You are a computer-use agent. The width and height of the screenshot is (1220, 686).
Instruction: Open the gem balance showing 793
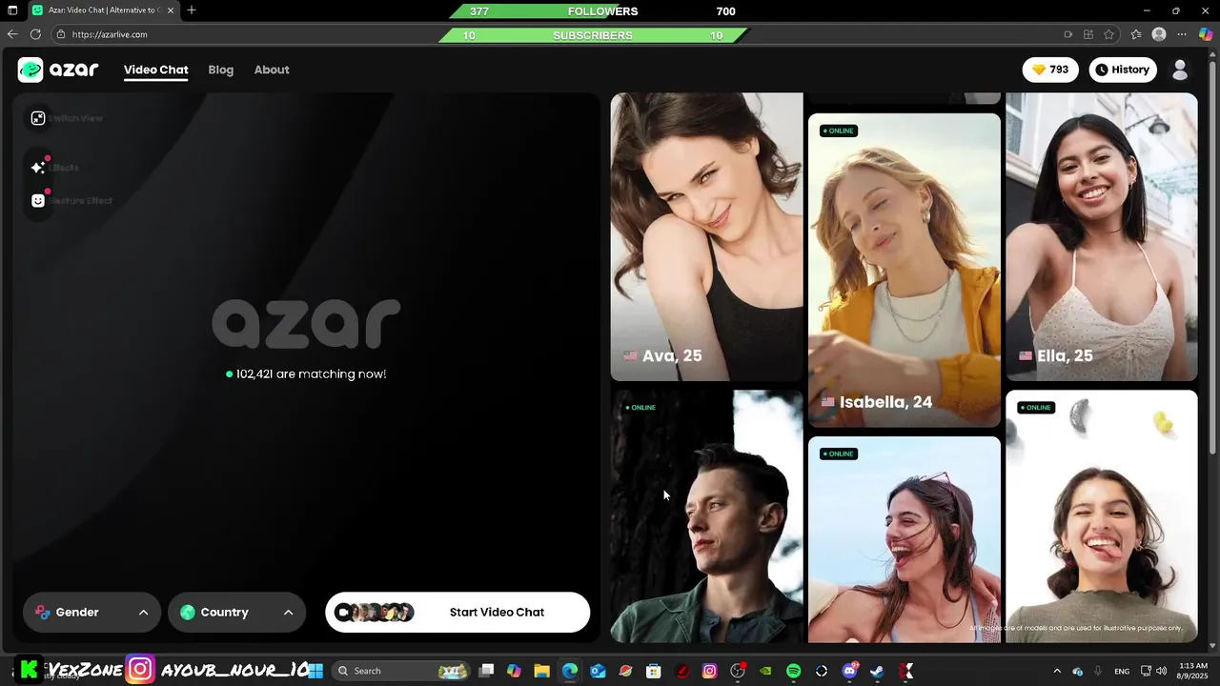coord(1050,70)
